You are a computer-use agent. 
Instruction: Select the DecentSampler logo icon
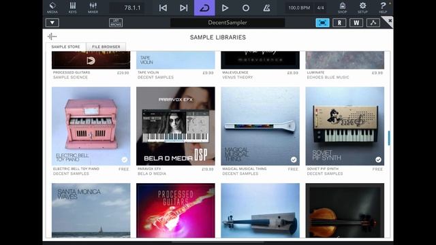click(52, 36)
